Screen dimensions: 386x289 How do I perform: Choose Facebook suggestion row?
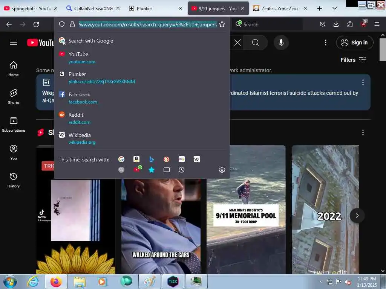[142, 98]
